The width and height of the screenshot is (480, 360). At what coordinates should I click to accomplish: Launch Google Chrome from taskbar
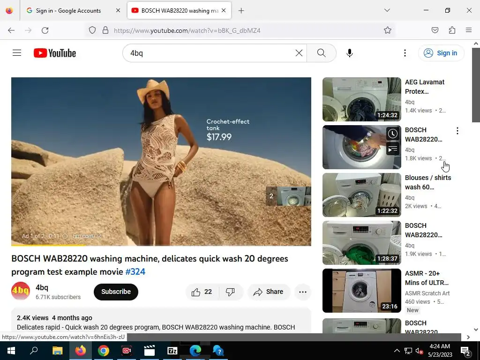(x=104, y=351)
